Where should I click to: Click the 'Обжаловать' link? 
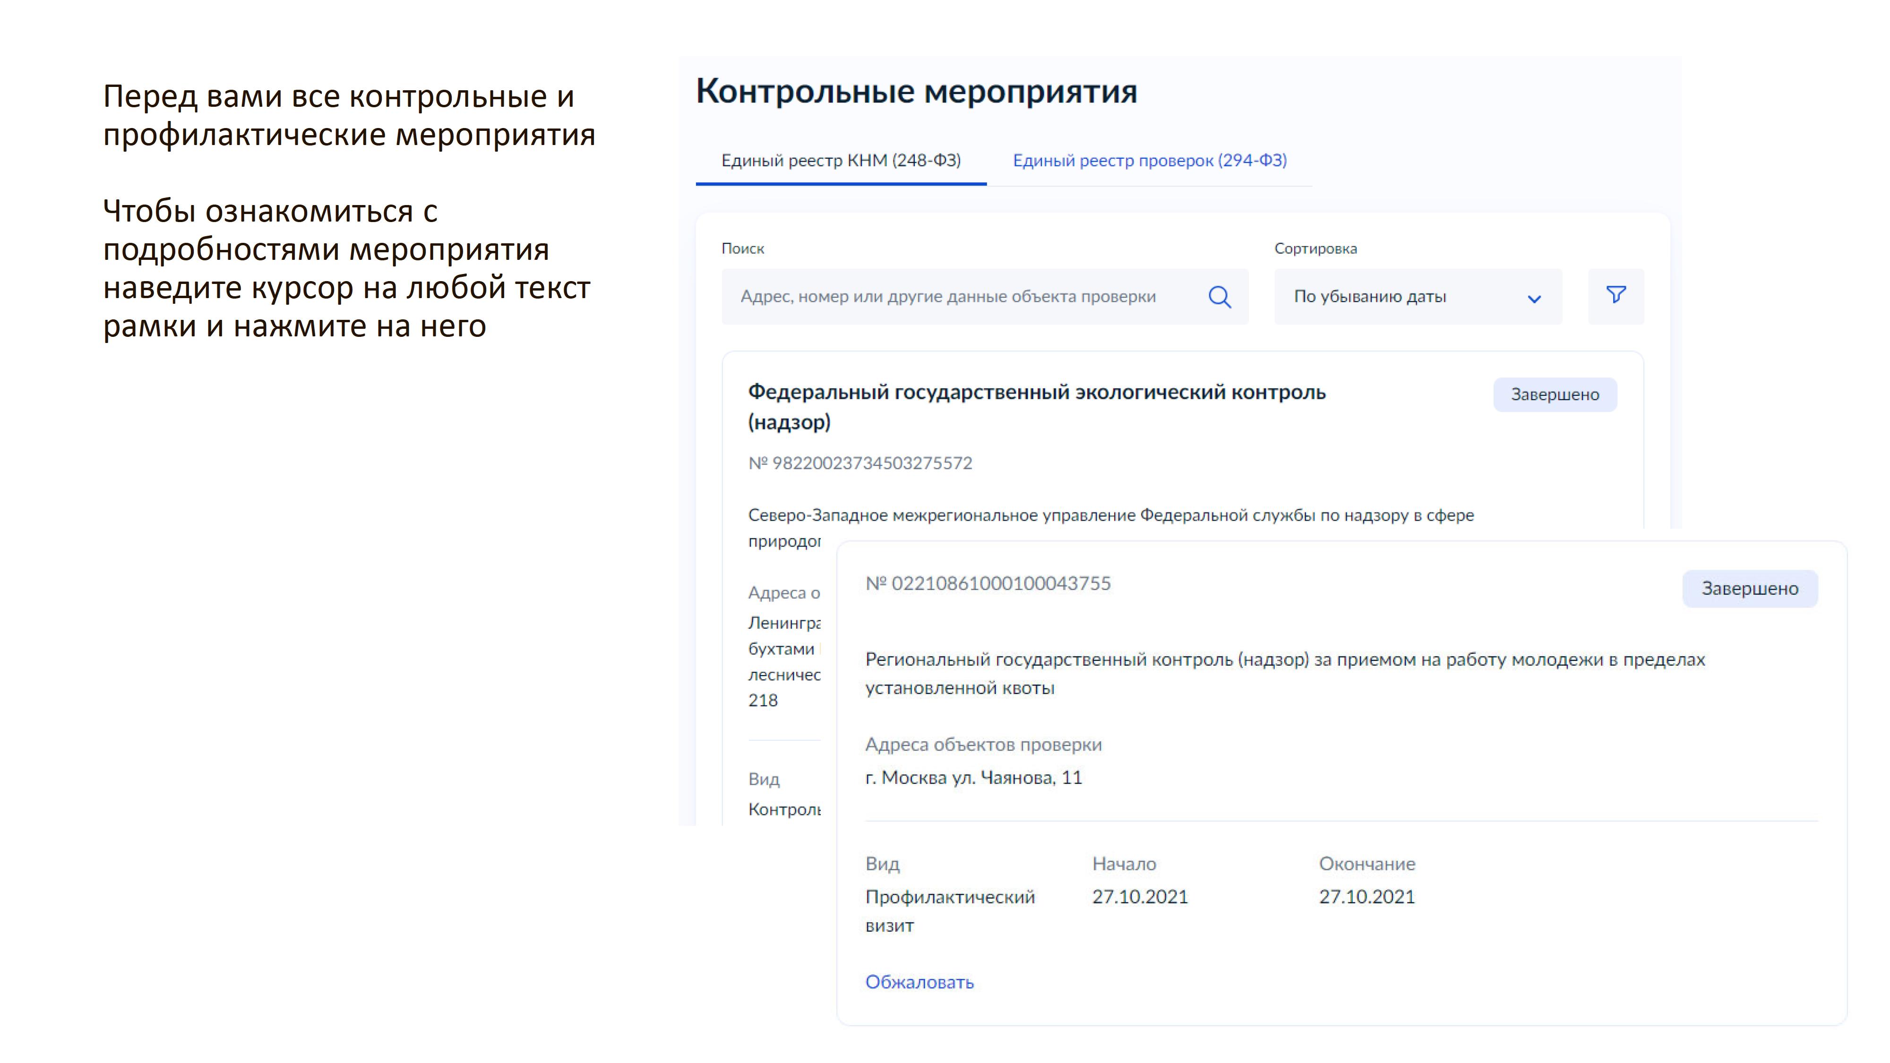[x=919, y=982]
